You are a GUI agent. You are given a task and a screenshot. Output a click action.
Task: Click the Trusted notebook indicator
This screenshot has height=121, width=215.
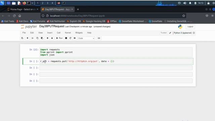[x=164, y=33]
